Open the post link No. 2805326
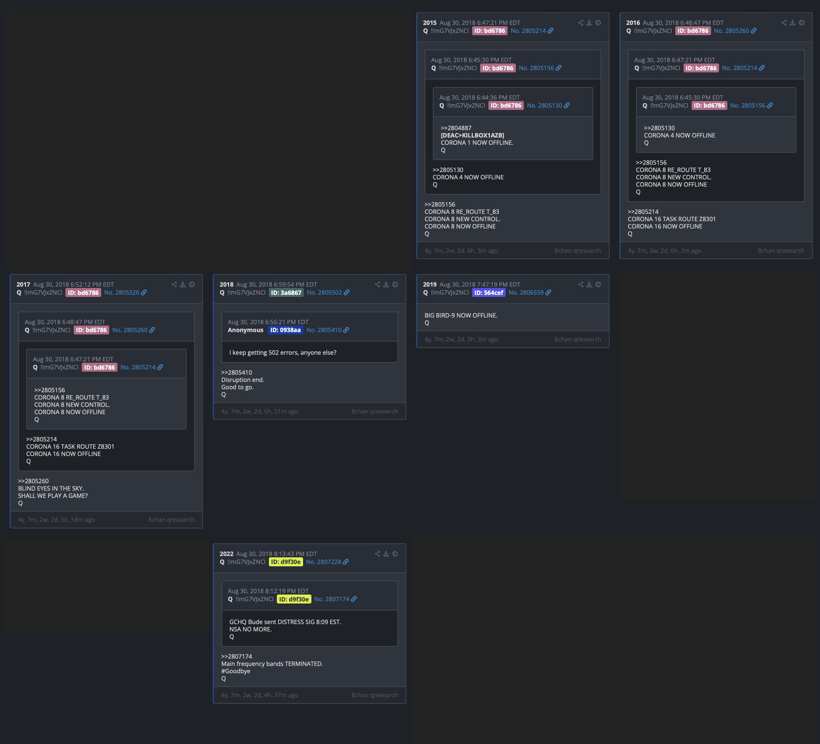 (122, 293)
